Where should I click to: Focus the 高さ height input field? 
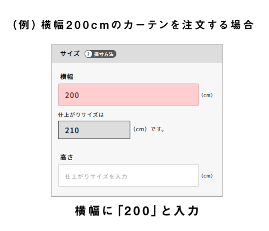[x=128, y=176]
